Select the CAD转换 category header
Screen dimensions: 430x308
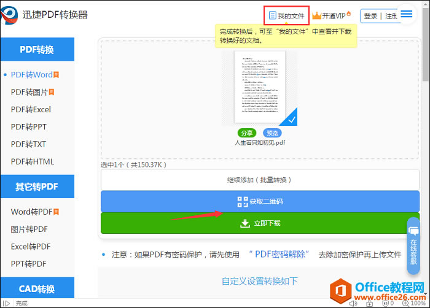click(37, 288)
